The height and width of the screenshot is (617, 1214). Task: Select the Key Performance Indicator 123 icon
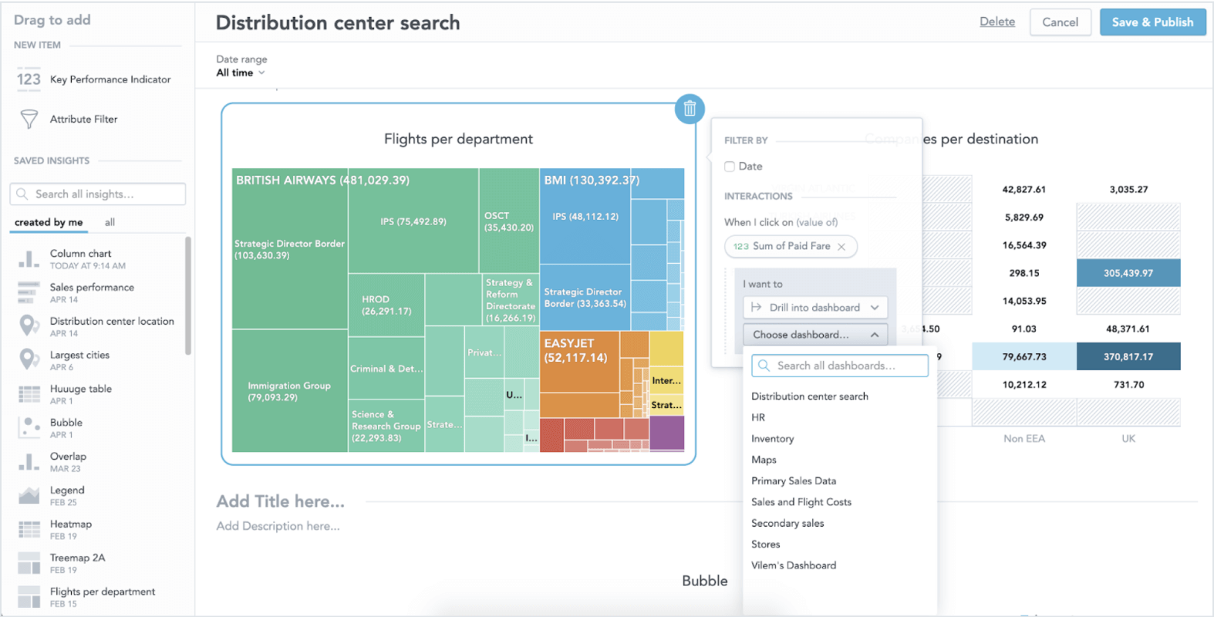(29, 79)
